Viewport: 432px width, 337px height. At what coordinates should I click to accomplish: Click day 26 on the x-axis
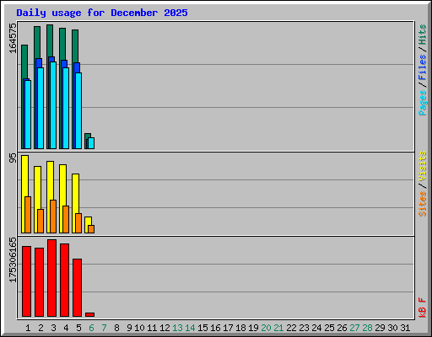click(342, 328)
